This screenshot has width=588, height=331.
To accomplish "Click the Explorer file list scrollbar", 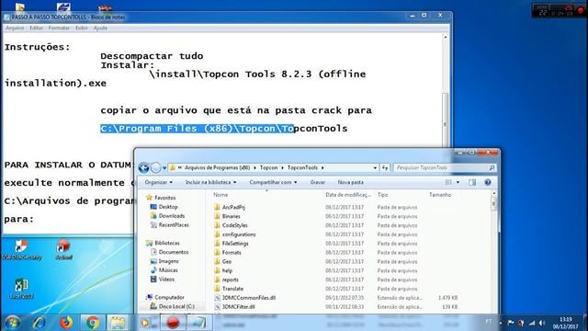I will pyautogui.click(x=494, y=203).
